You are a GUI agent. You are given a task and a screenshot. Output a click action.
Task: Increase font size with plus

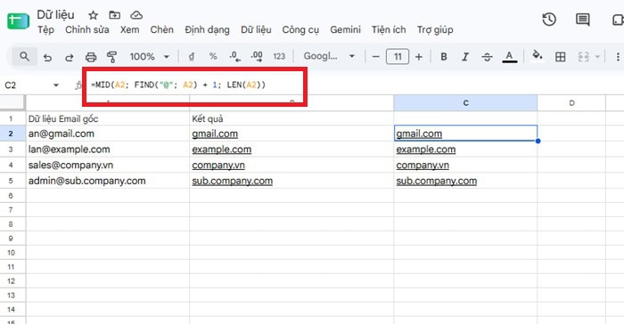pyautogui.click(x=419, y=57)
